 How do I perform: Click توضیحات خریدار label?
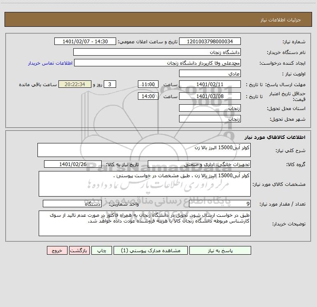pos(289,224)
